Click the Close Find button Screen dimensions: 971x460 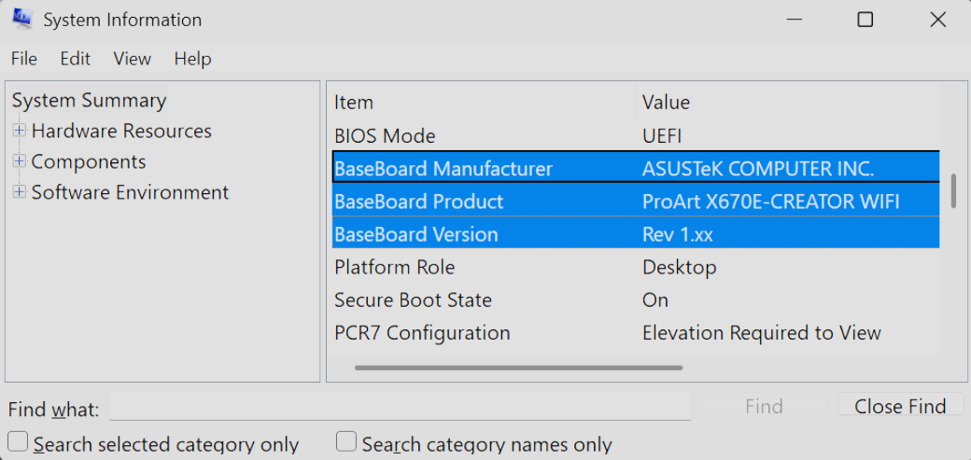[900, 406]
